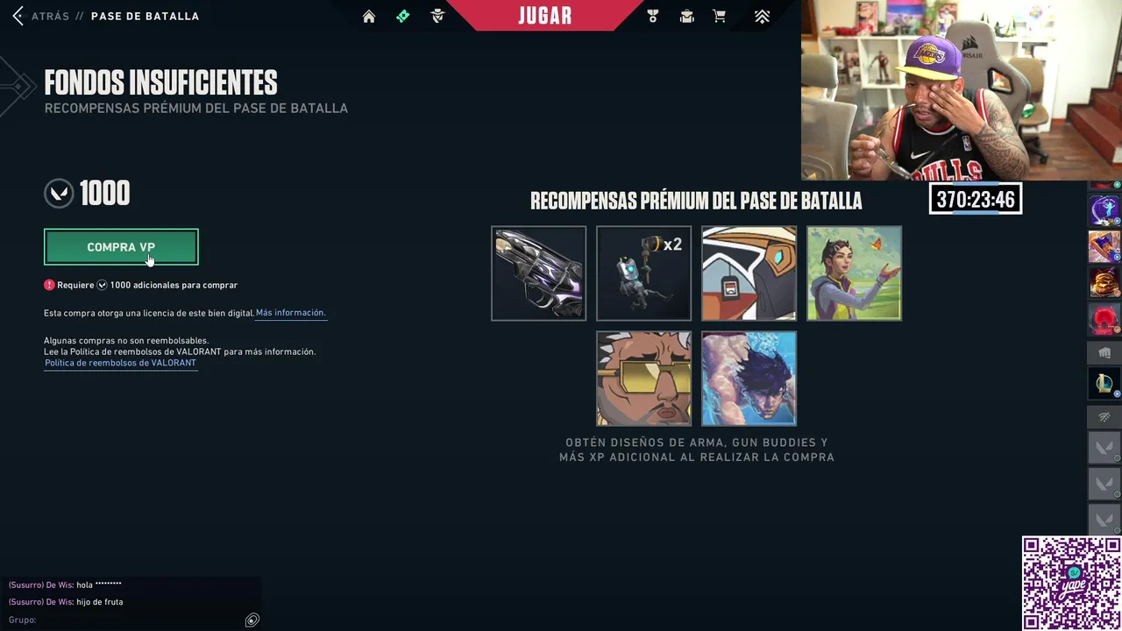Open the Battle Pass diamond icon
The image size is (1122, 631).
[403, 16]
